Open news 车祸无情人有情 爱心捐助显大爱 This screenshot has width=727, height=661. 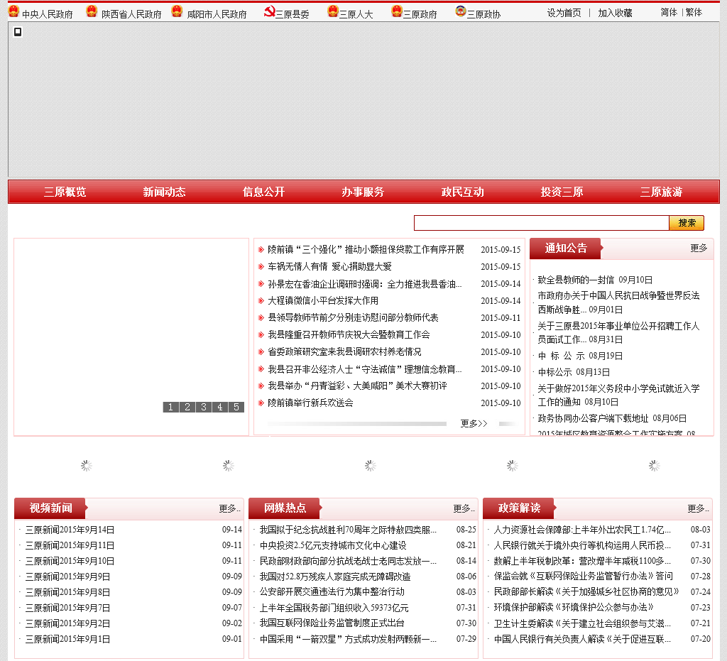(329, 266)
